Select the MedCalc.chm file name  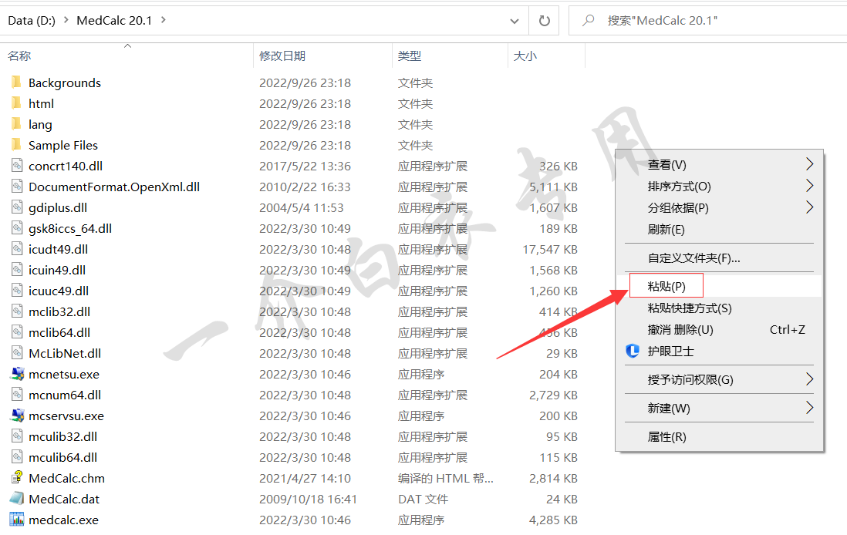pyautogui.click(x=66, y=478)
